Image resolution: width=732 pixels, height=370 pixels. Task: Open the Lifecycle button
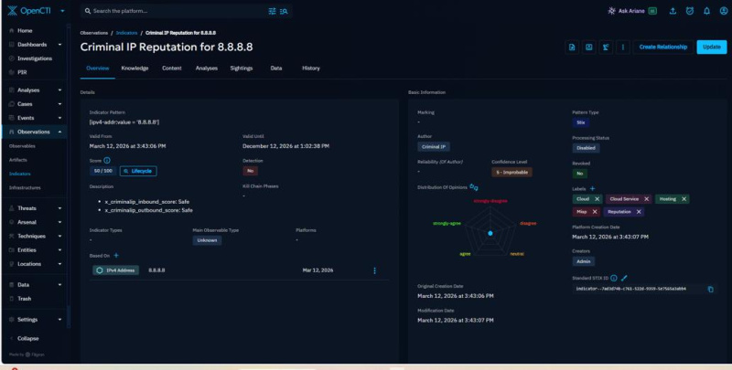point(138,172)
